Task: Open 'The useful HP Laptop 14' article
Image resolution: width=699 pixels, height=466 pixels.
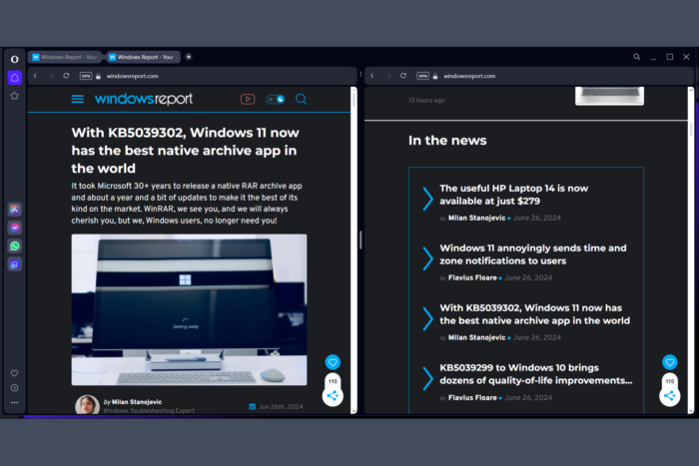Action: click(x=513, y=195)
